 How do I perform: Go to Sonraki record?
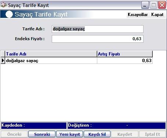click(42, 134)
